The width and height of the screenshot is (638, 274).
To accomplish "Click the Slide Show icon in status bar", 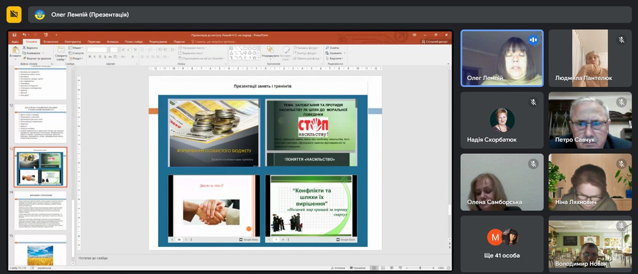I will 400,268.
